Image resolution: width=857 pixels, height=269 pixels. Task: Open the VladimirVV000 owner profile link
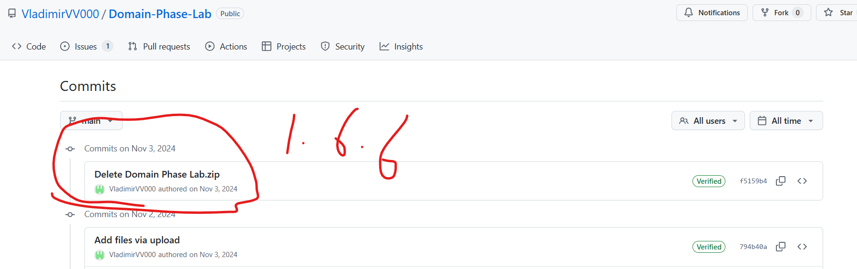pyautogui.click(x=60, y=14)
